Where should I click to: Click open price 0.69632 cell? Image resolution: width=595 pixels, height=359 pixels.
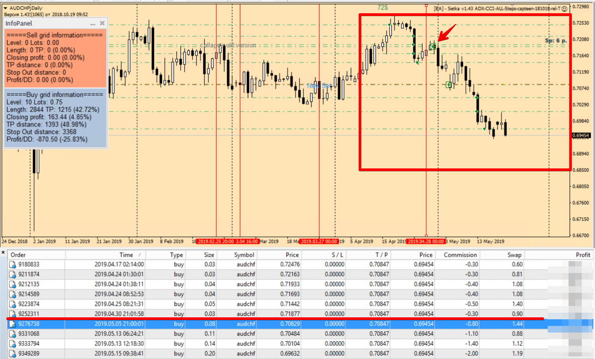[290, 354]
